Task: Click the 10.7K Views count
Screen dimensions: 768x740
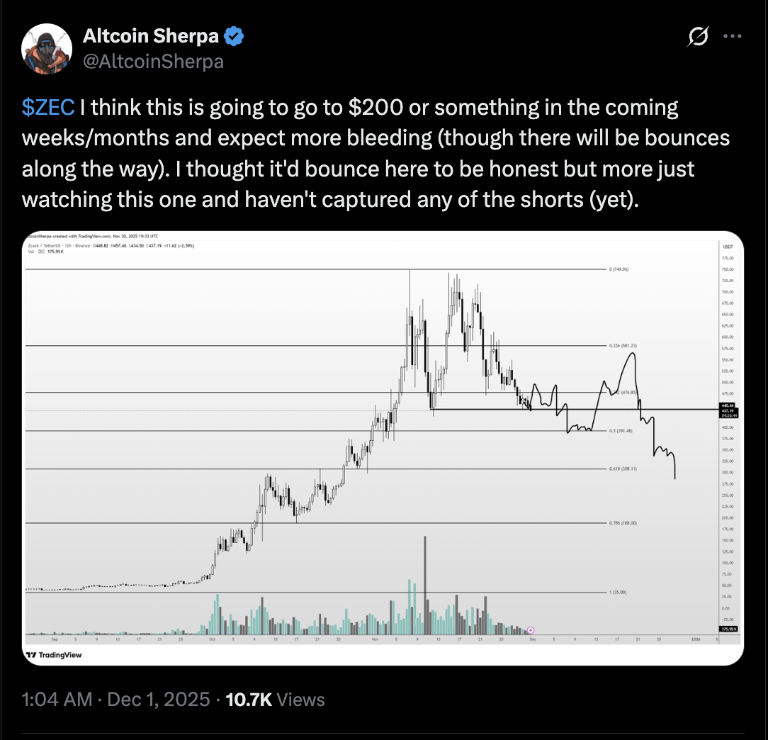Action: click(x=275, y=700)
